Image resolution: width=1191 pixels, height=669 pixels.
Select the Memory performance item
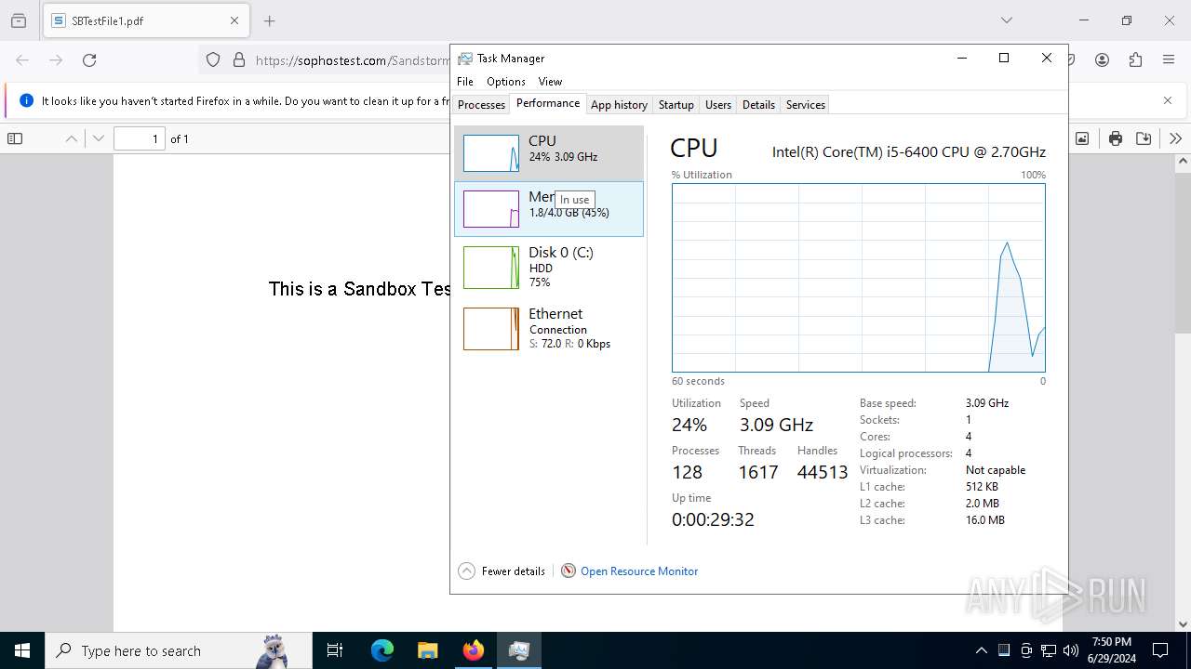coord(549,209)
